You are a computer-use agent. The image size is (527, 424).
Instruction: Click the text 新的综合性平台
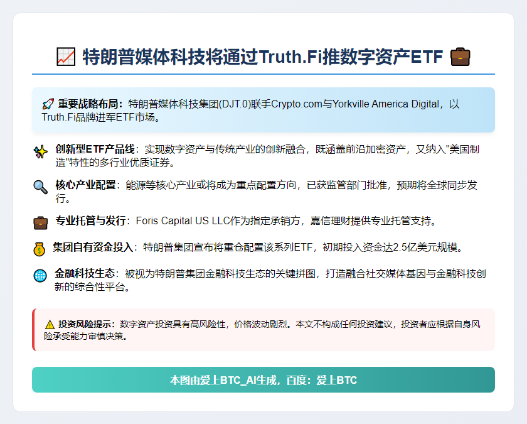(90, 287)
